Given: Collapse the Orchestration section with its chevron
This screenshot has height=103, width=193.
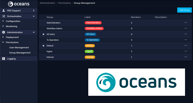Looking at the screenshot, I should (34, 16).
